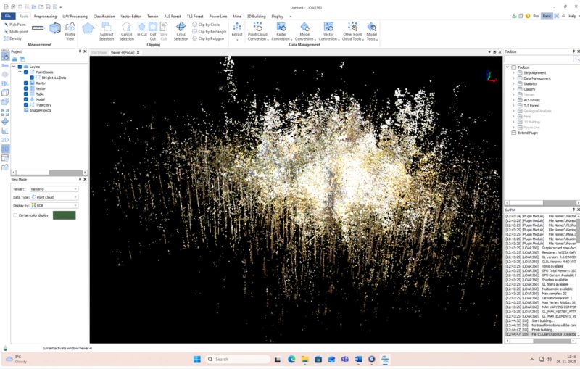The image size is (580, 369).
Task: Enable Certain color display checkbox
Action: pyautogui.click(x=15, y=215)
